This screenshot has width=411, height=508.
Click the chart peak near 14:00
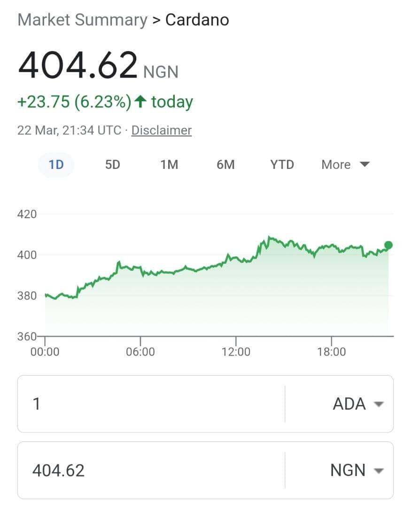coord(269,238)
